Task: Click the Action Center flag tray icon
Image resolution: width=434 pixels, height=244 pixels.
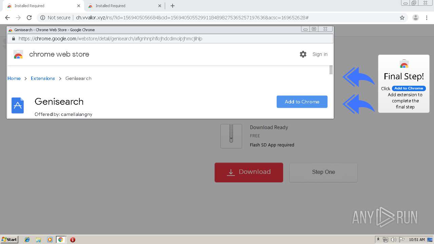Action: [402, 240]
